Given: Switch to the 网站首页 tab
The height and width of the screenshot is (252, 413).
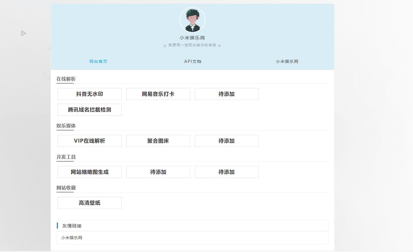Looking at the screenshot, I should 98,61.
